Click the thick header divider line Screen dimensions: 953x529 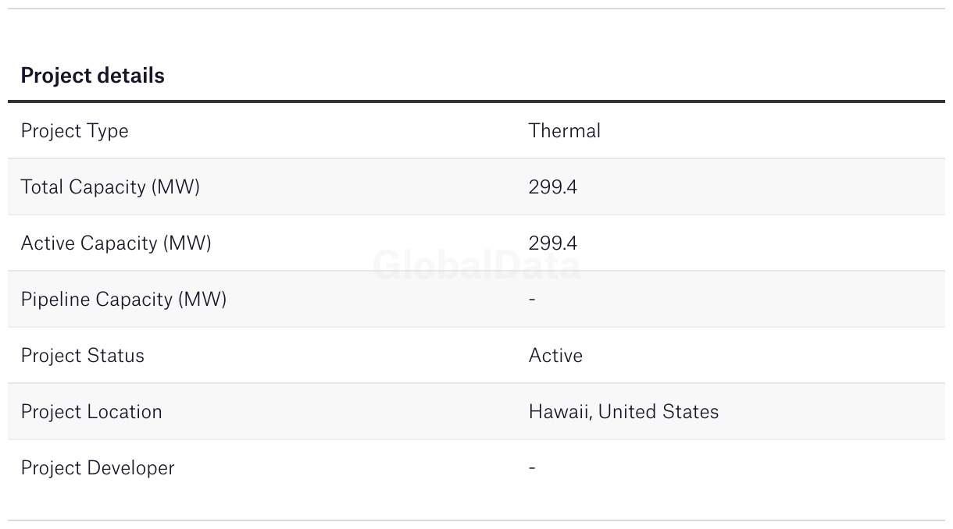click(476, 101)
